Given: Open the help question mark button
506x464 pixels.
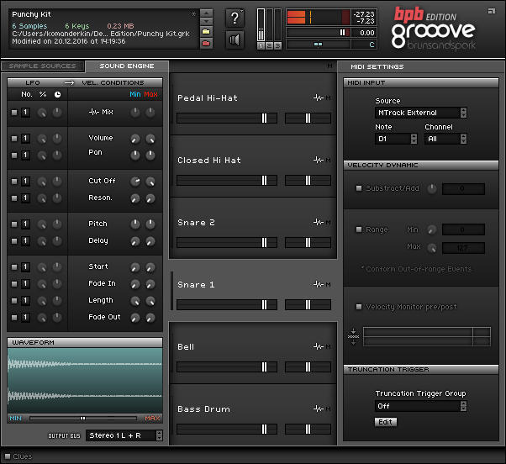Looking at the screenshot, I should (x=235, y=18).
